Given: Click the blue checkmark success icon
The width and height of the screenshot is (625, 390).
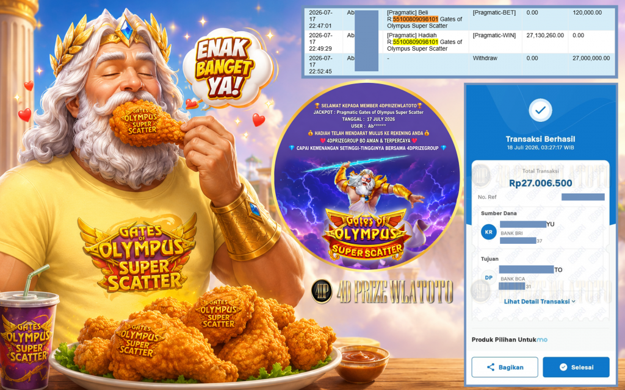Looking at the screenshot, I should pos(540,110).
